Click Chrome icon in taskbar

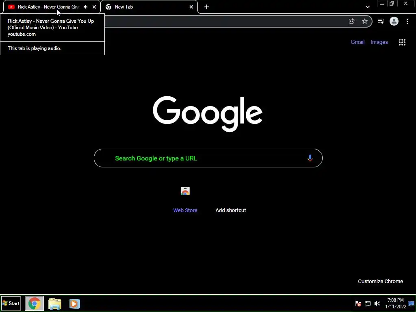click(x=35, y=303)
